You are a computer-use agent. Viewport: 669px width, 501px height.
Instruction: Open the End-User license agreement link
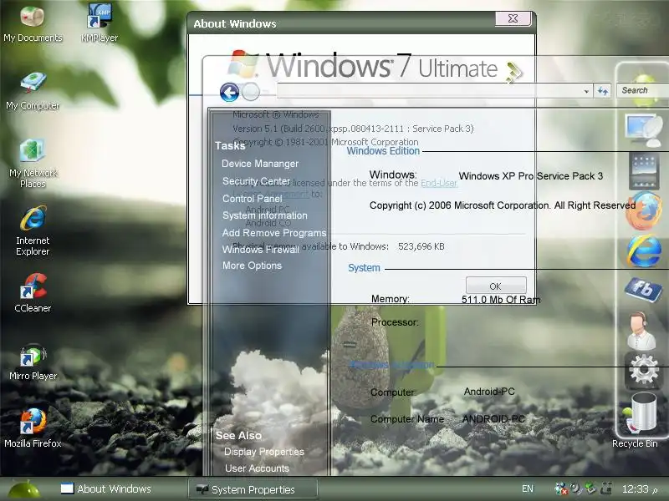(439, 183)
